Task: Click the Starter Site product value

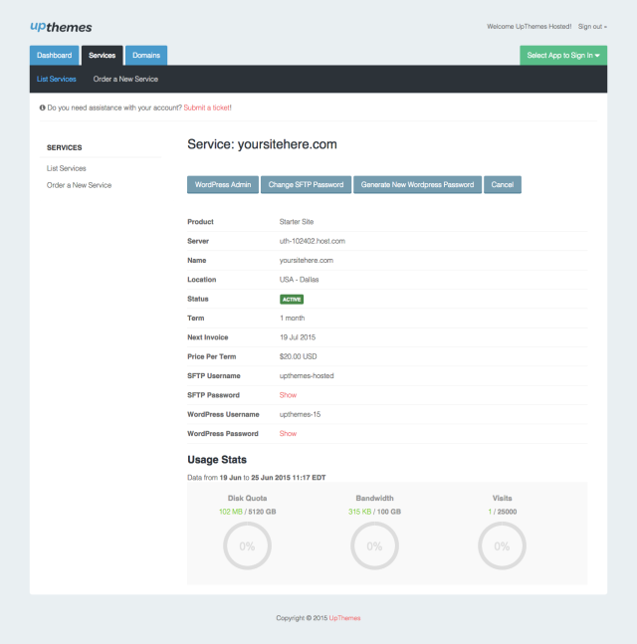Action: point(297,222)
